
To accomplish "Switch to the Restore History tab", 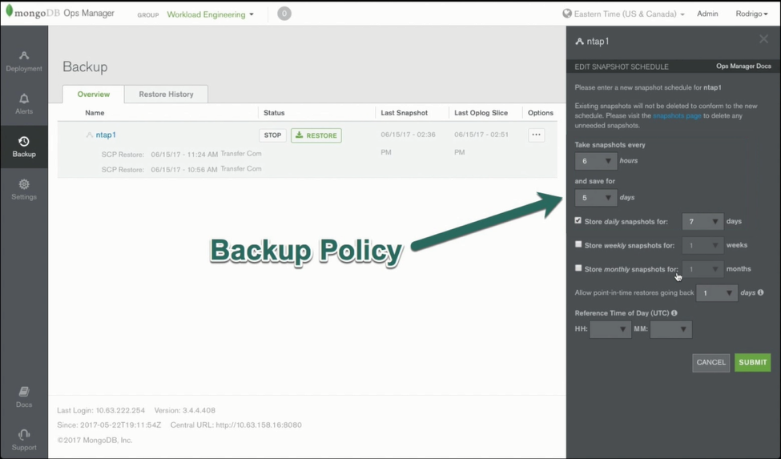I will tap(166, 95).
